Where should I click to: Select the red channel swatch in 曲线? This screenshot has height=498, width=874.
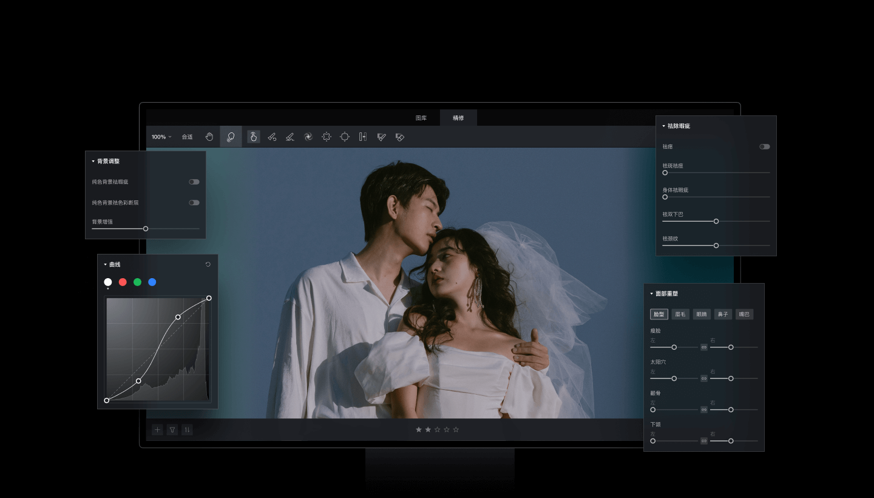coord(123,282)
